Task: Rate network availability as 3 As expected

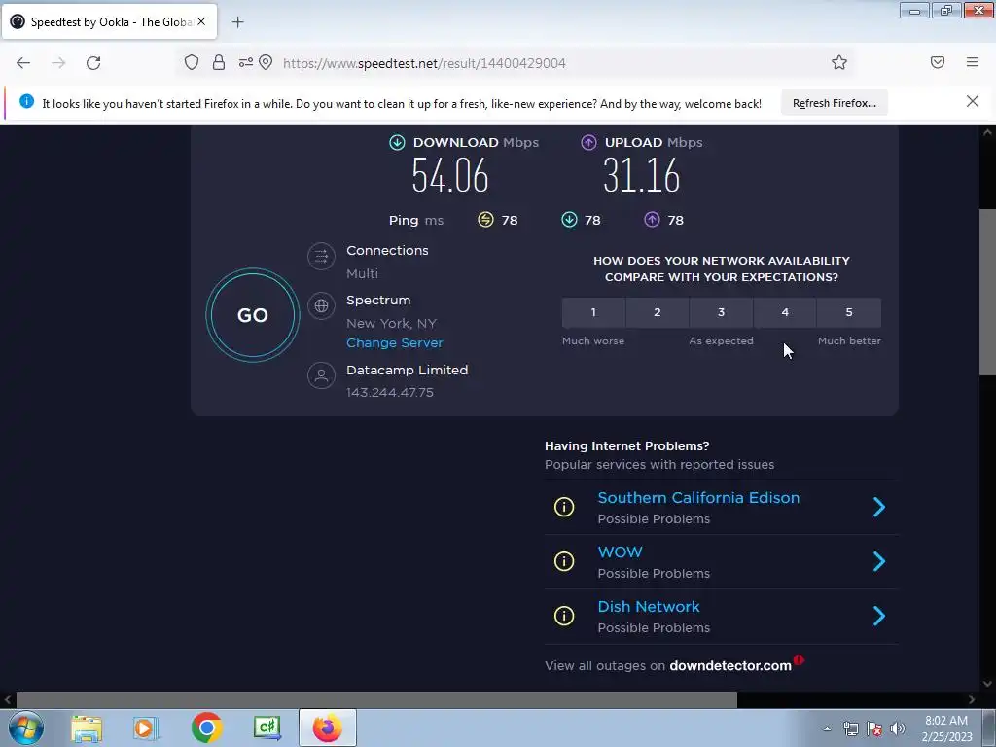Action: pos(721,312)
